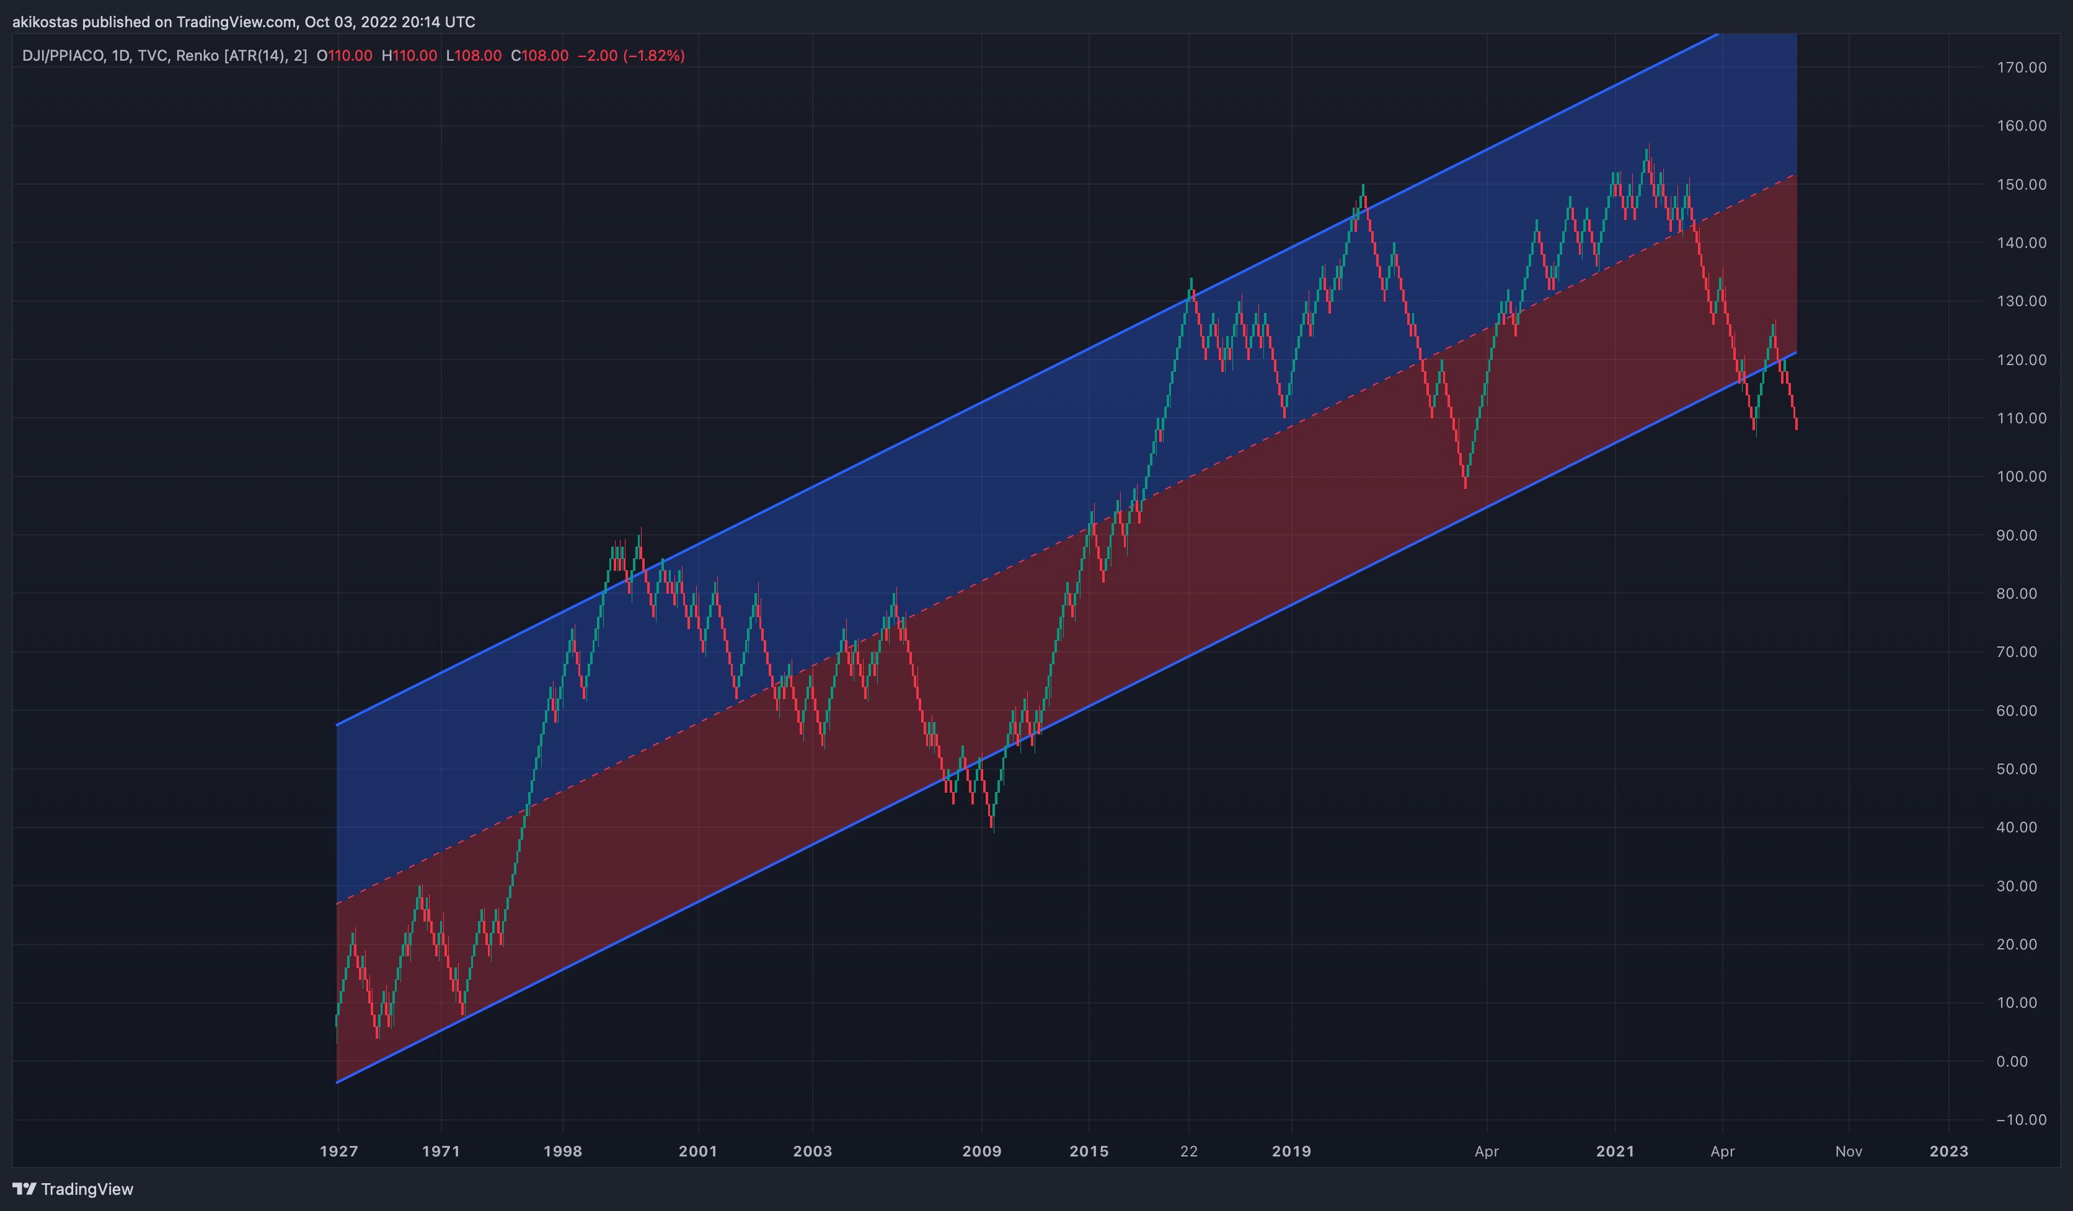Click the 20.00 price axis label
The height and width of the screenshot is (1211, 2073).
[x=2016, y=945]
